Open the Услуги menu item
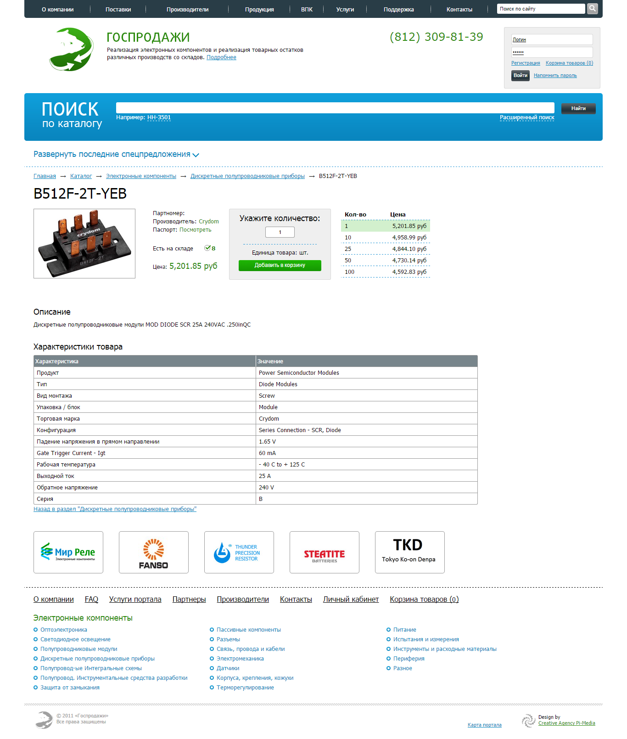 click(x=345, y=10)
